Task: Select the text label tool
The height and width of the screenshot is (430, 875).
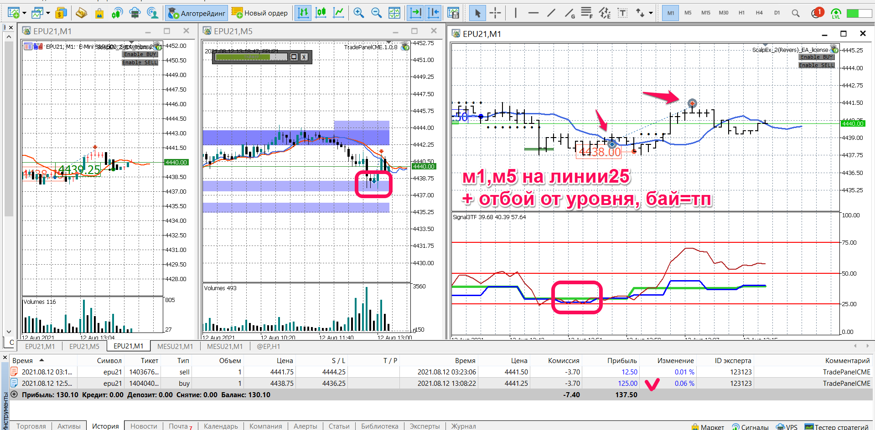Action: coord(622,13)
